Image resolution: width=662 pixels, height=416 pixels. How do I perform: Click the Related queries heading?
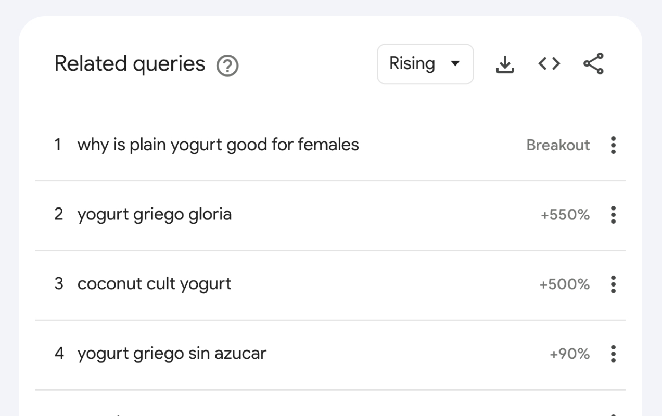(x=130, y=64)
